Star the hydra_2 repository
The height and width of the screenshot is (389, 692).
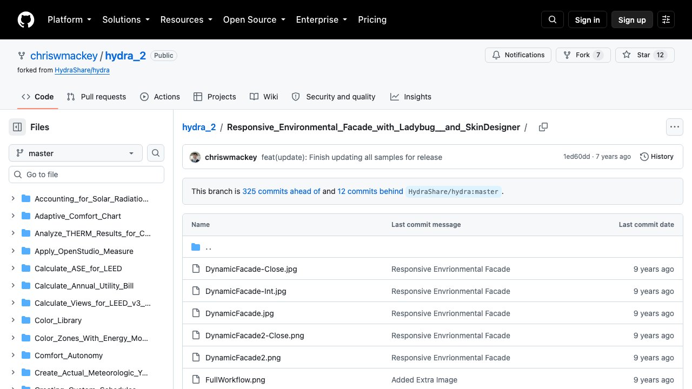pos(645,55)
